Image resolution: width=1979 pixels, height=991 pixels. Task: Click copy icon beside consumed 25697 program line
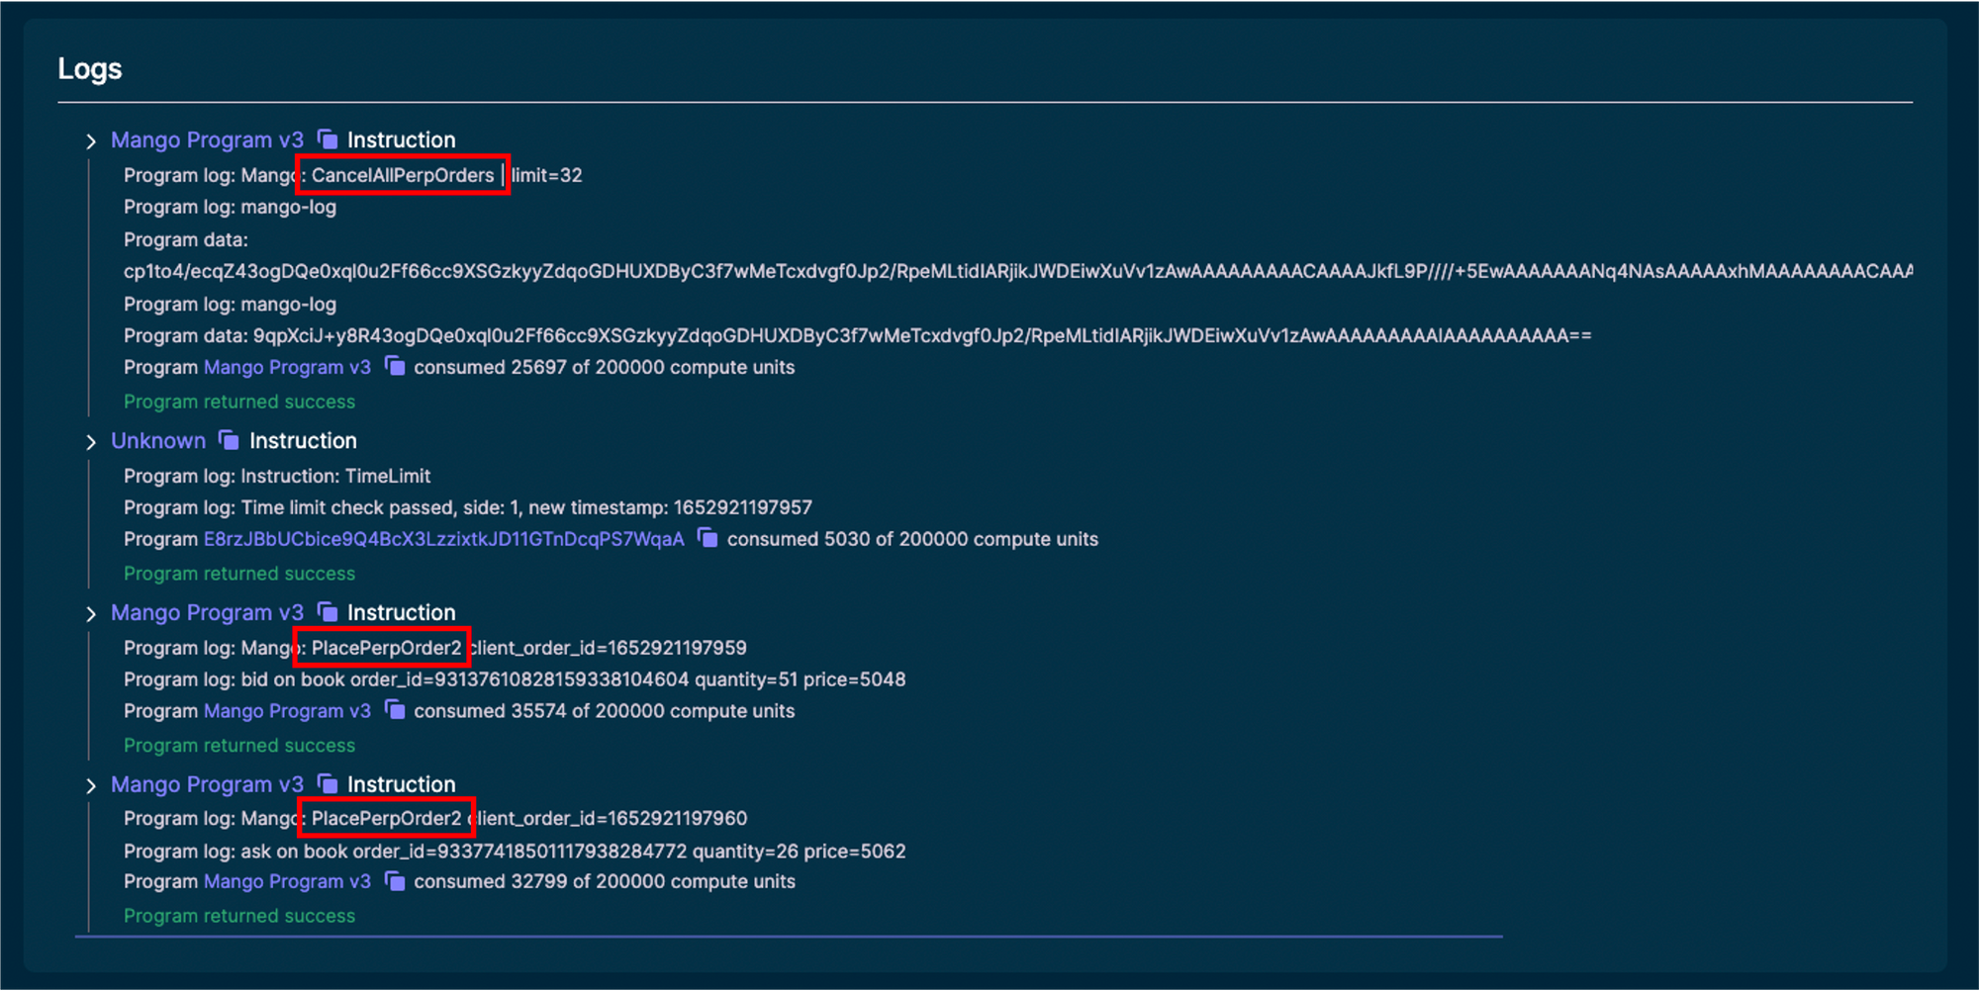coord(395,366)
